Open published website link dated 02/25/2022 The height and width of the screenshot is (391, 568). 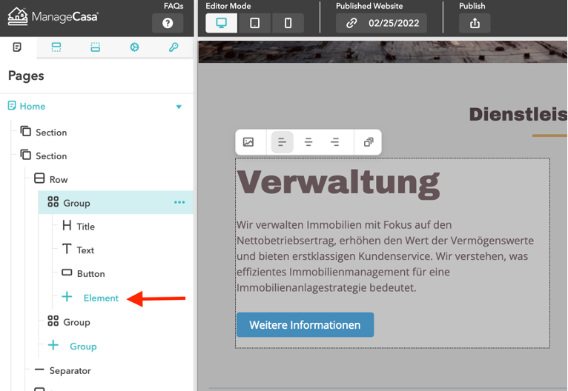point(381,23)
